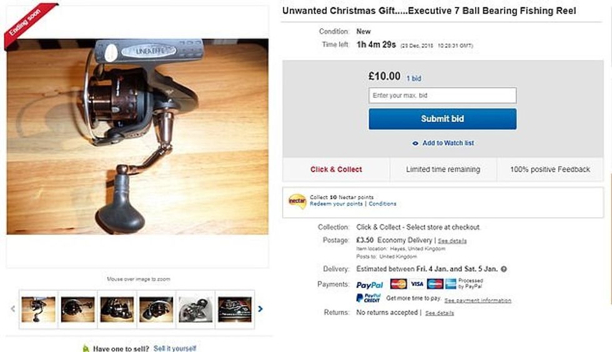Select the 100% positive Feedback tab

pyautogui.click(x=550, y=169)
